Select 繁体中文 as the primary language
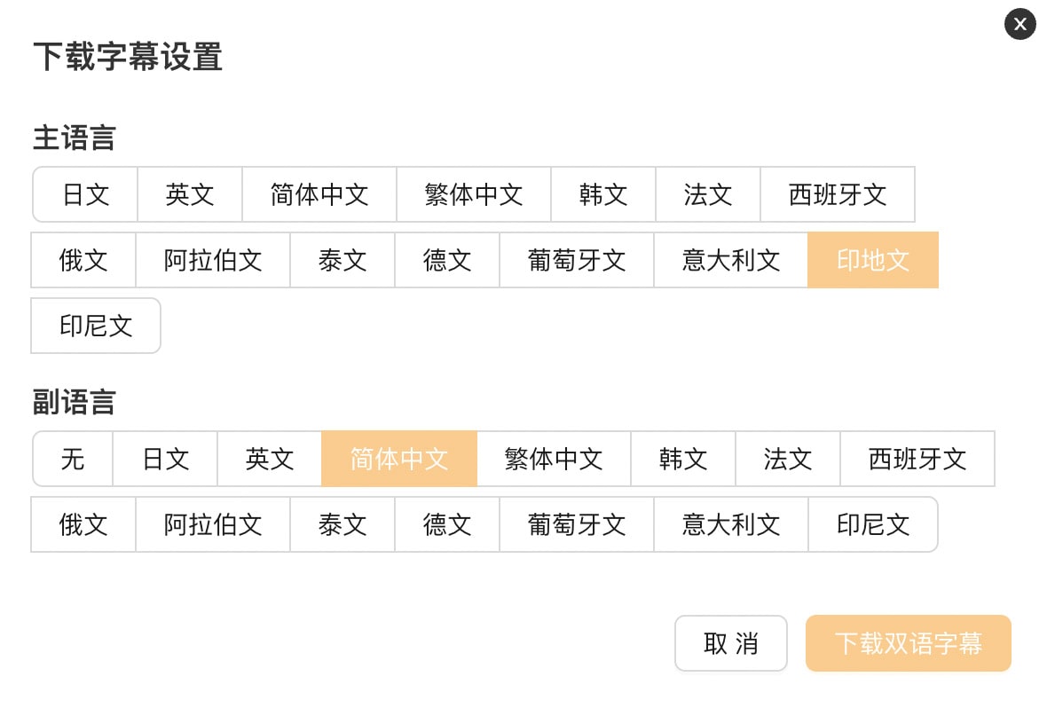Viewport: 1047px width, 708px height. tap(473, 194)
